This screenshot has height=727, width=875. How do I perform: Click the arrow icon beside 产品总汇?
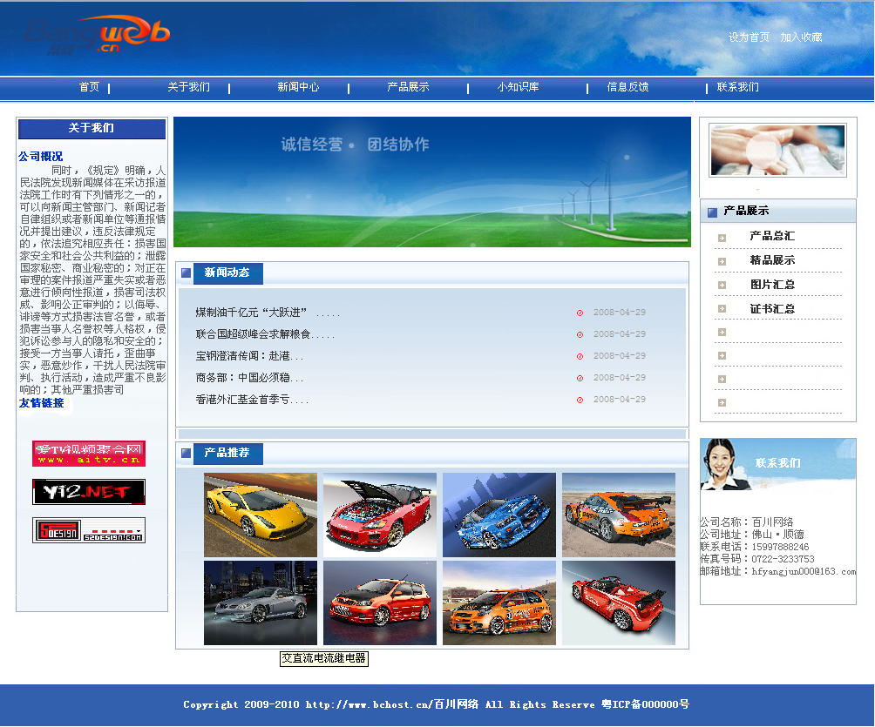(722, 237)
